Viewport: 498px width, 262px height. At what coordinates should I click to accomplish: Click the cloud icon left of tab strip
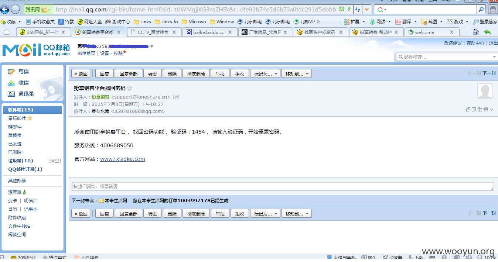[7, 32]
